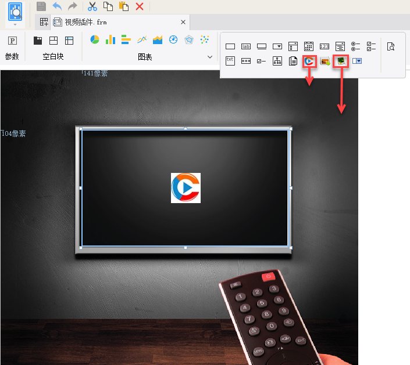Select the button widget
The height and width of the screenshot is (365, 410).
262,46
